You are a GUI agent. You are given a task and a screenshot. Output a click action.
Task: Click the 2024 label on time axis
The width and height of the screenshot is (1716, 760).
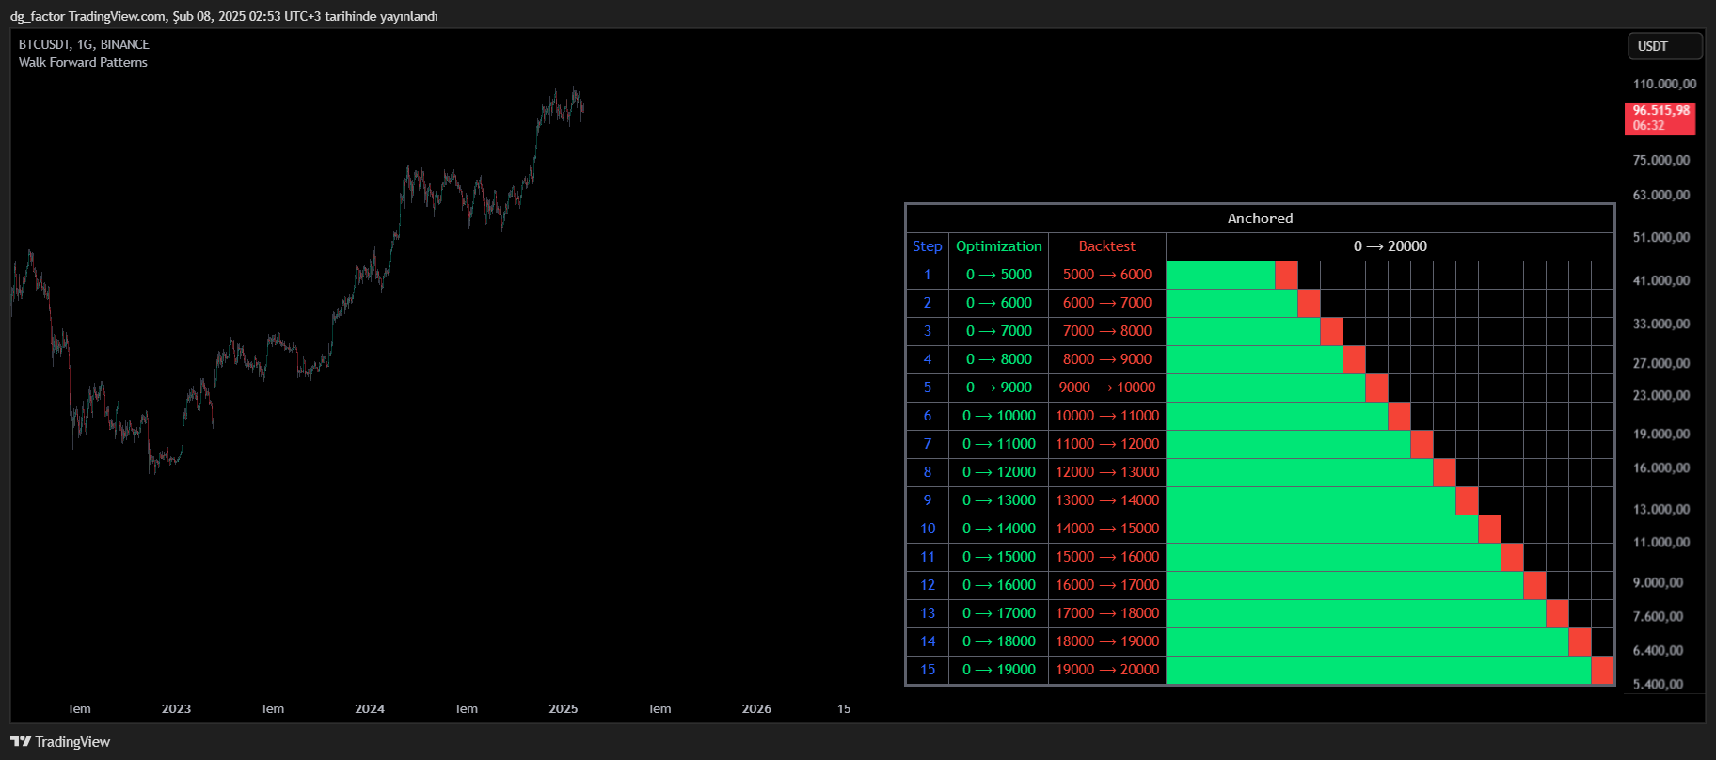pos(370,708)
